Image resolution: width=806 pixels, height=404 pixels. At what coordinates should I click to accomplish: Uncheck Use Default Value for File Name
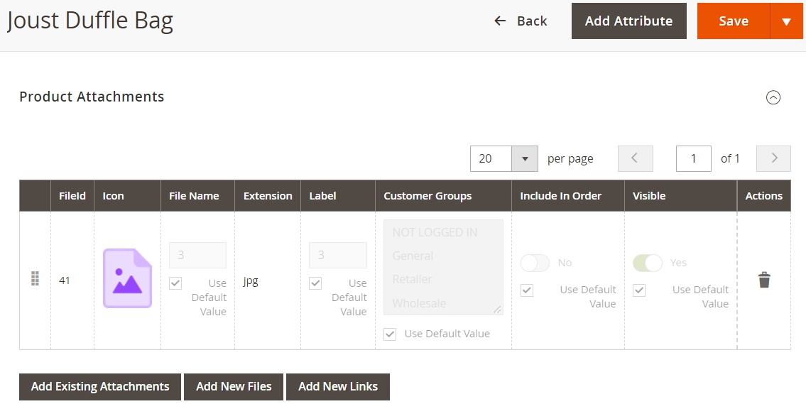tap(175, 283)
